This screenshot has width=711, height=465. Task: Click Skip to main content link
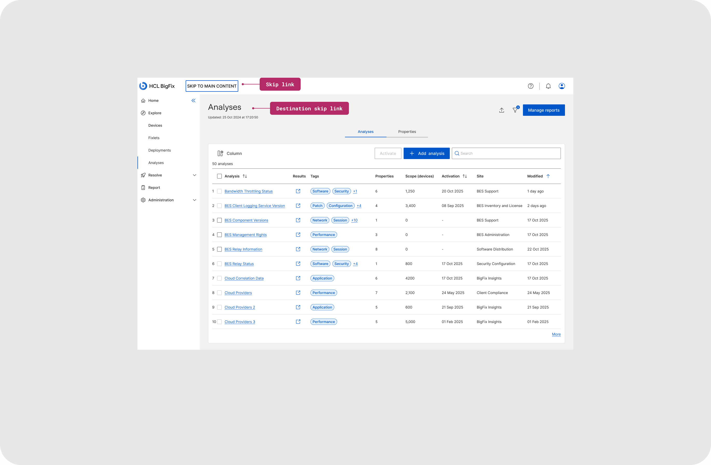[x=212, y=86]
